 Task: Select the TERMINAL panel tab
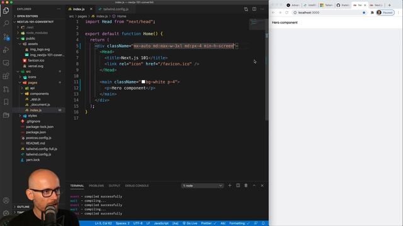coord(77,186)
